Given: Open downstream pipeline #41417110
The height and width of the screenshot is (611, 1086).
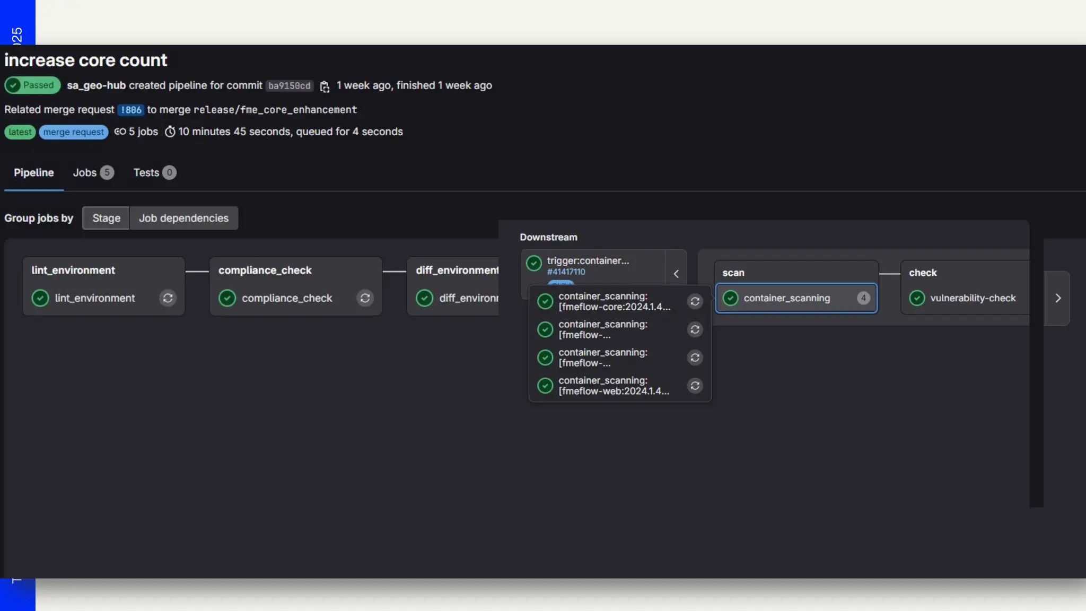Looking at the screenshot, I should coord(566,272).
